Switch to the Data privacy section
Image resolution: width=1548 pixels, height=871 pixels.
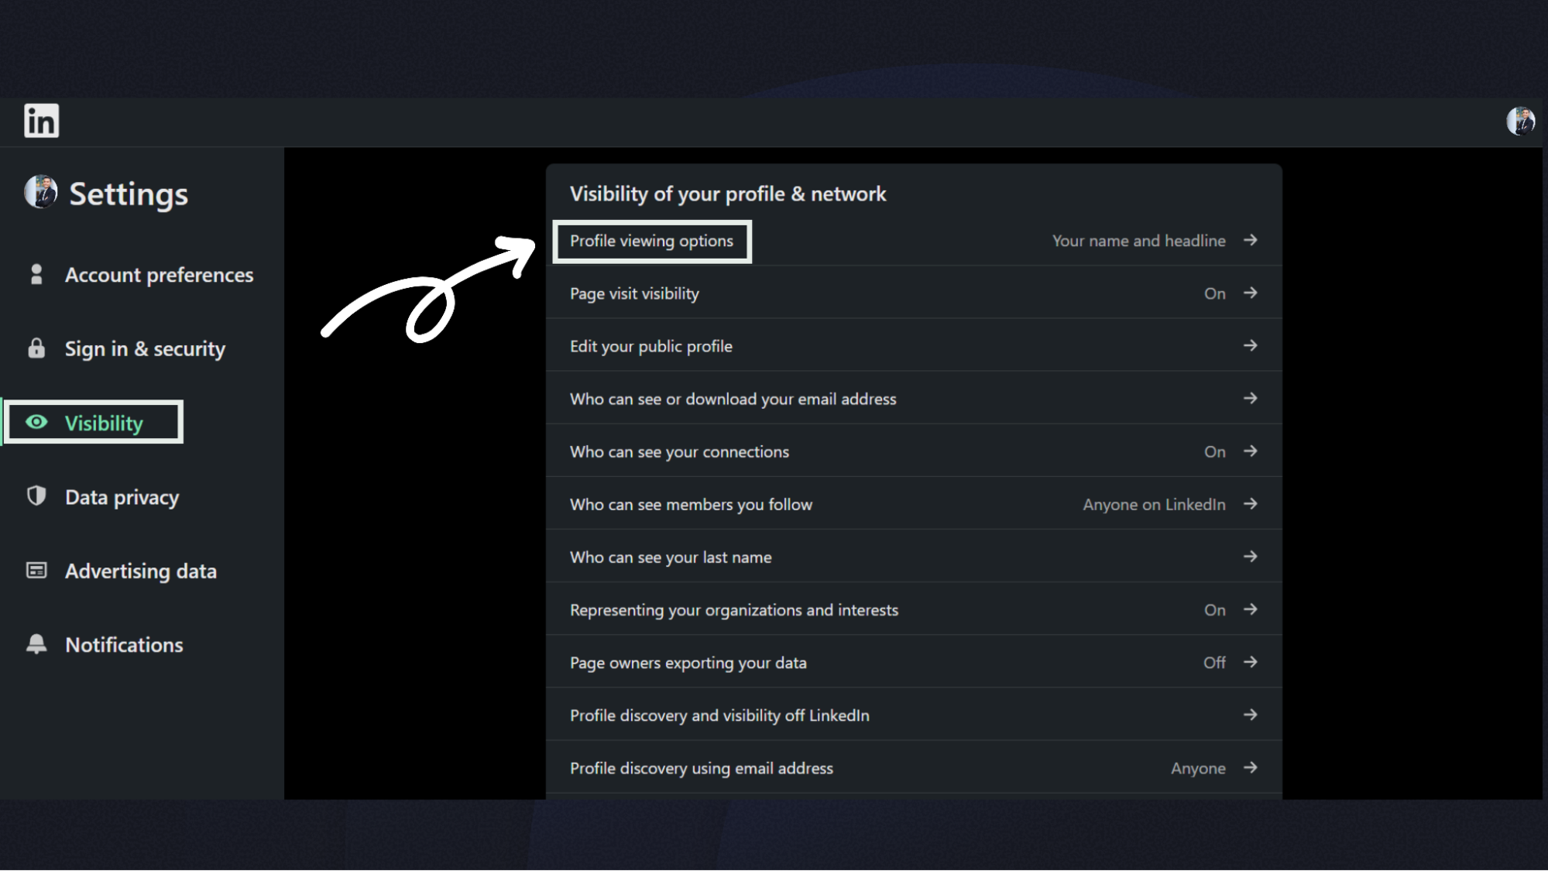click(x=122, y=496)
